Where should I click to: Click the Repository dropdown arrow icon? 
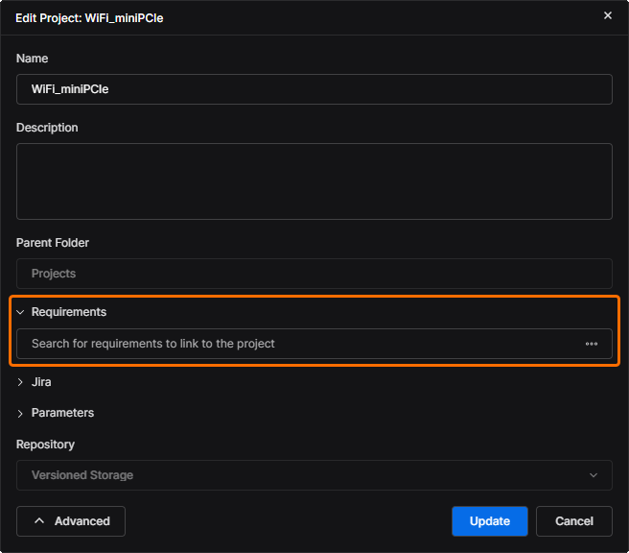594,475
